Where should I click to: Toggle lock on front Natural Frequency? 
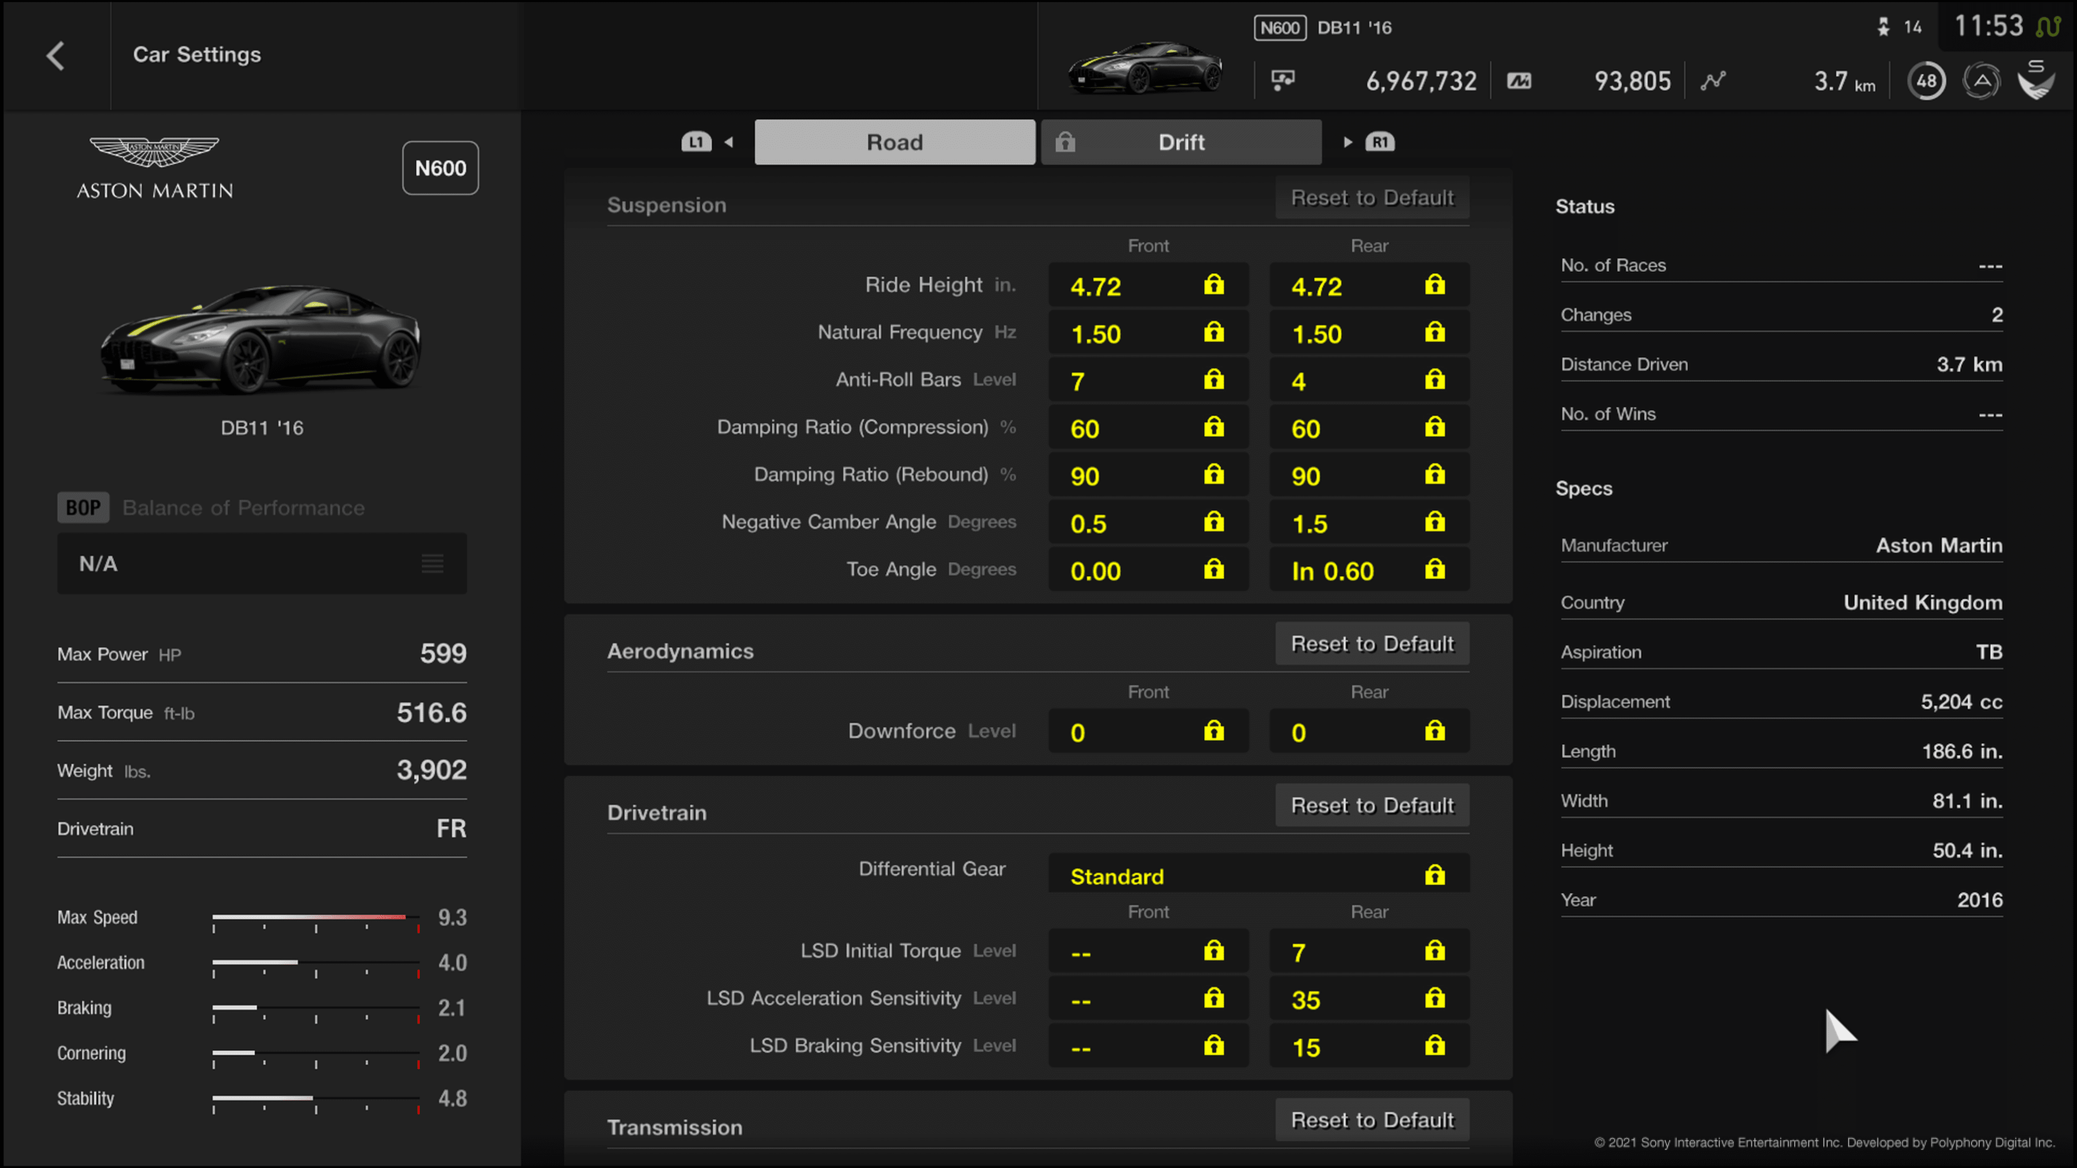(x=1213, y=332)
